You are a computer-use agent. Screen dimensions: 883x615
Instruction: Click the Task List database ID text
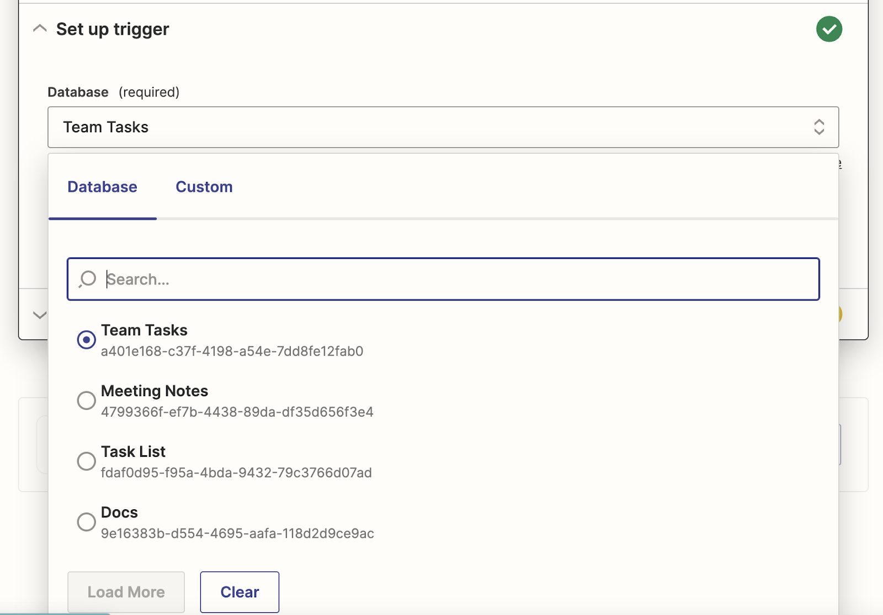pos(236,473)
